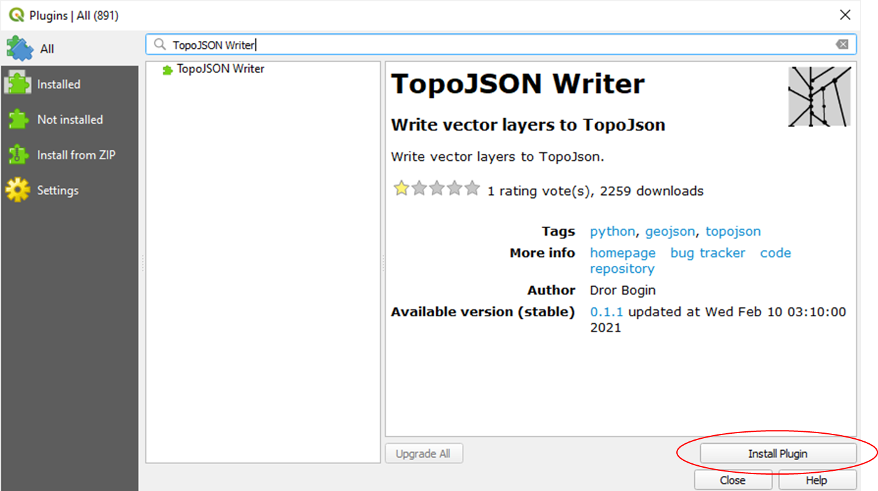
Task: Open the Installed tab in sidebar
Action: tap(58, 84)
